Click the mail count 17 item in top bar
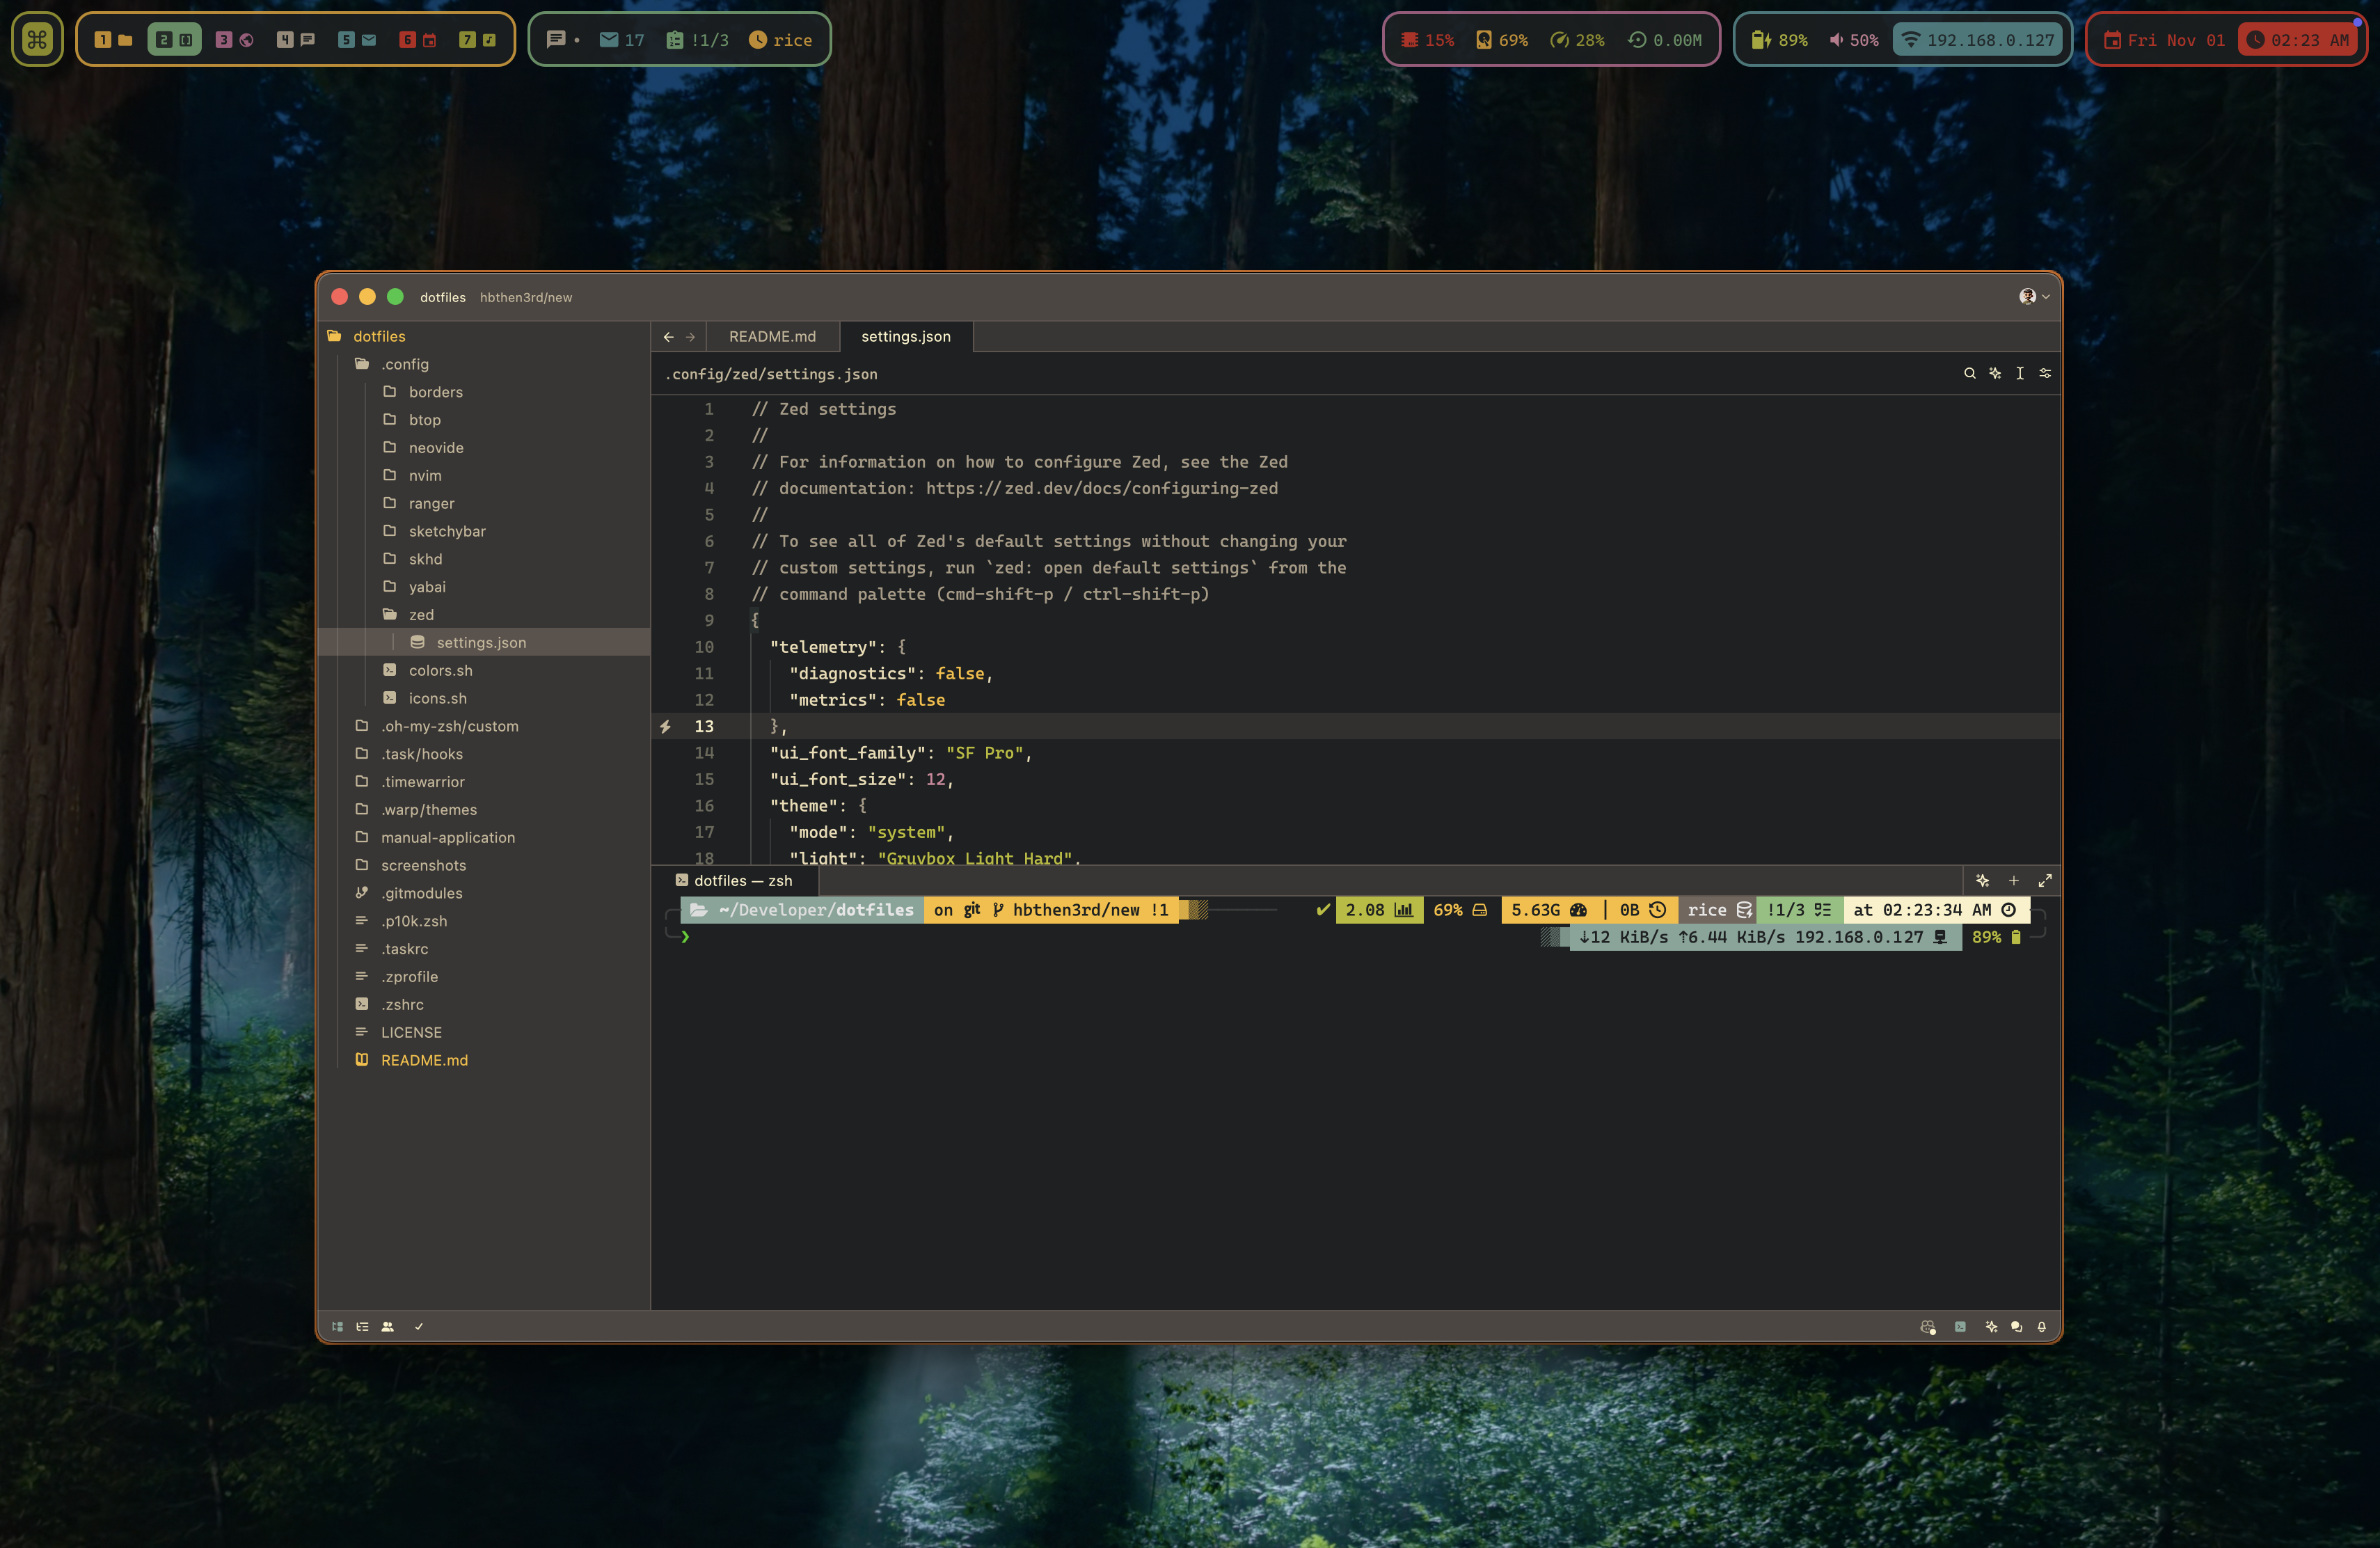 click(622, 40)
